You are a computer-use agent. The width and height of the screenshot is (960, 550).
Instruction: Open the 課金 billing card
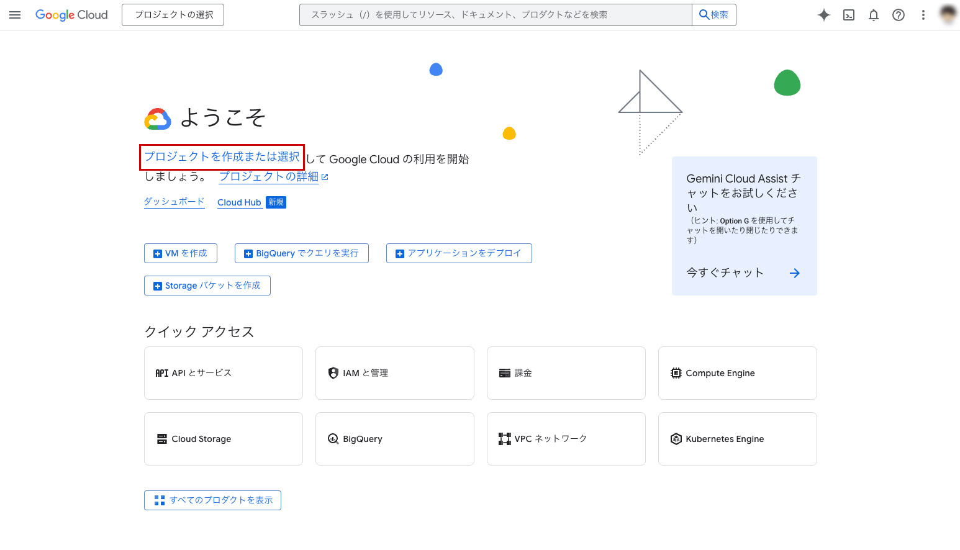[x=566, y=373]
